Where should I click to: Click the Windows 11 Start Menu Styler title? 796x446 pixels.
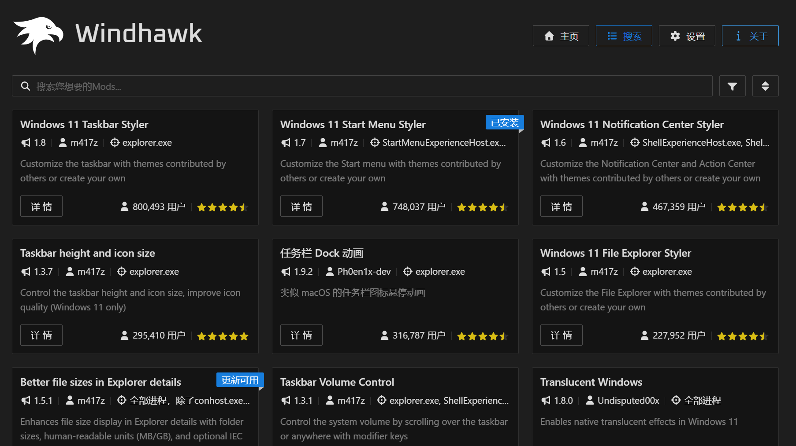(x=353, y=125)
